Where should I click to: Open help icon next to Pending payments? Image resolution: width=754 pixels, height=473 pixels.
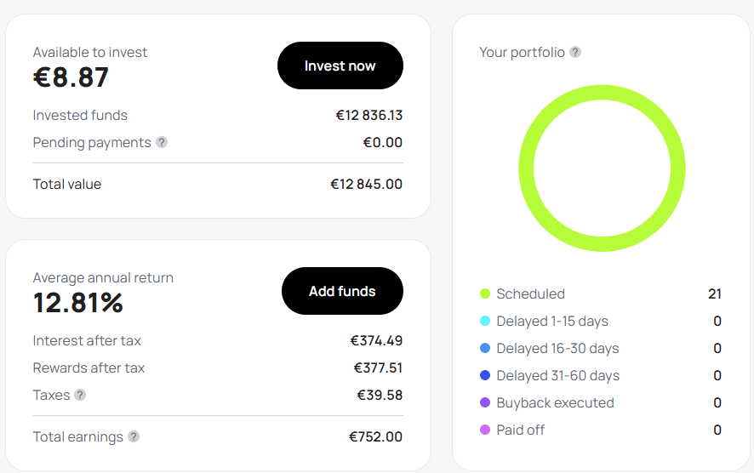[162, 142]
